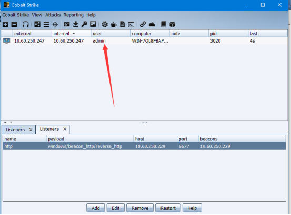Close the active Listeners tab with X
This screenshot has width=291, height=215.
65,129
